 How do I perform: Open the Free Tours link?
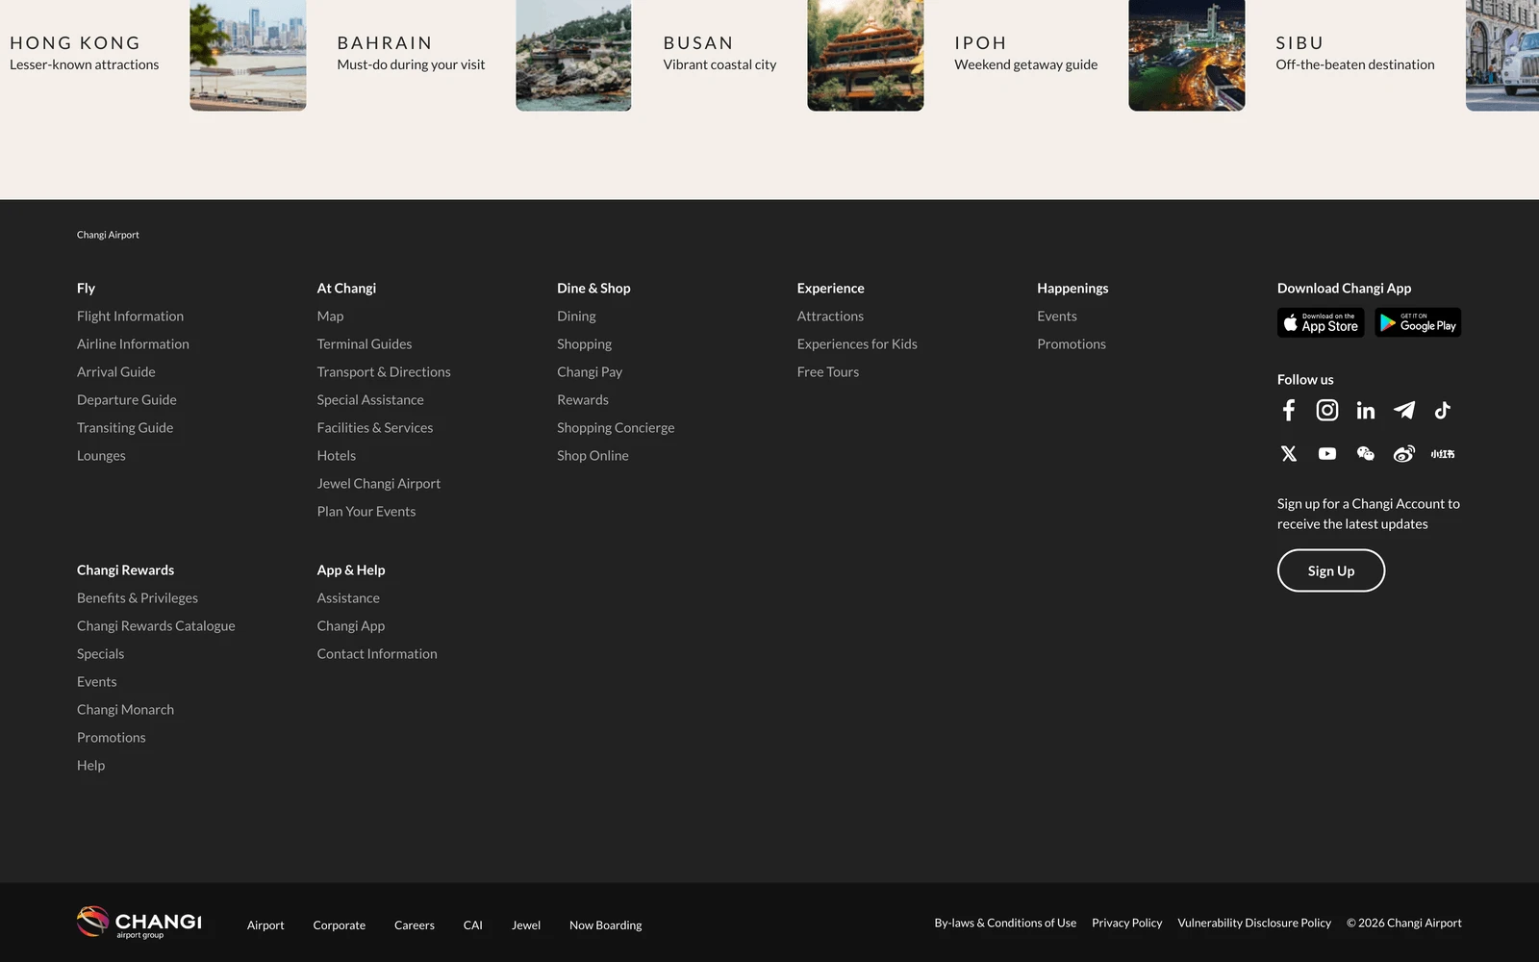828,372
